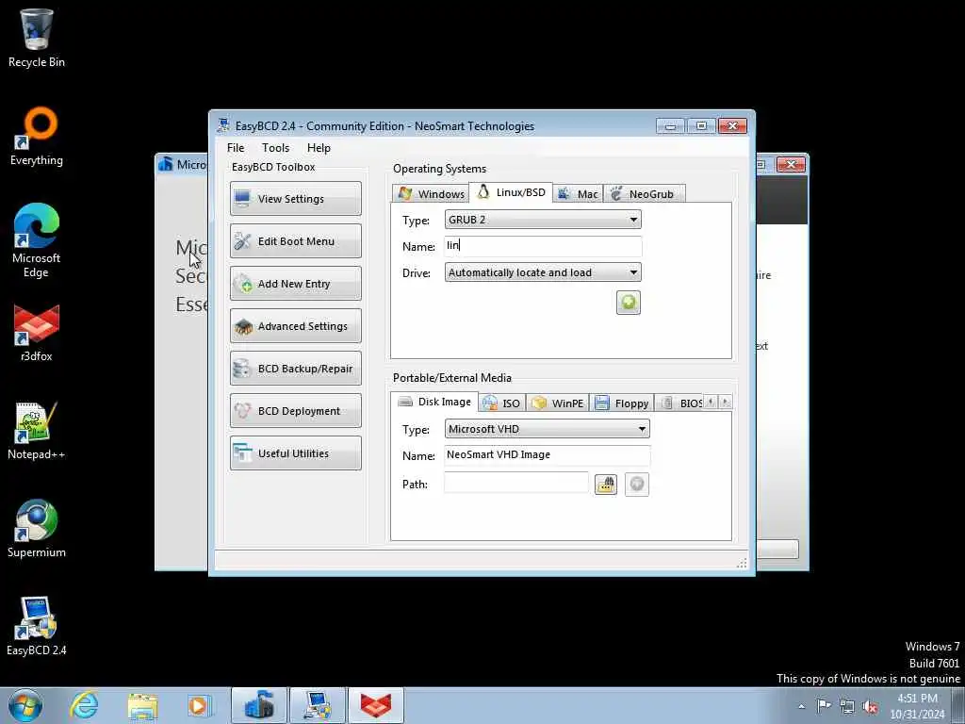Select the Microsoft Edge desktop shortcut
This screenshot has width=965, height=724.
point(37,241)
